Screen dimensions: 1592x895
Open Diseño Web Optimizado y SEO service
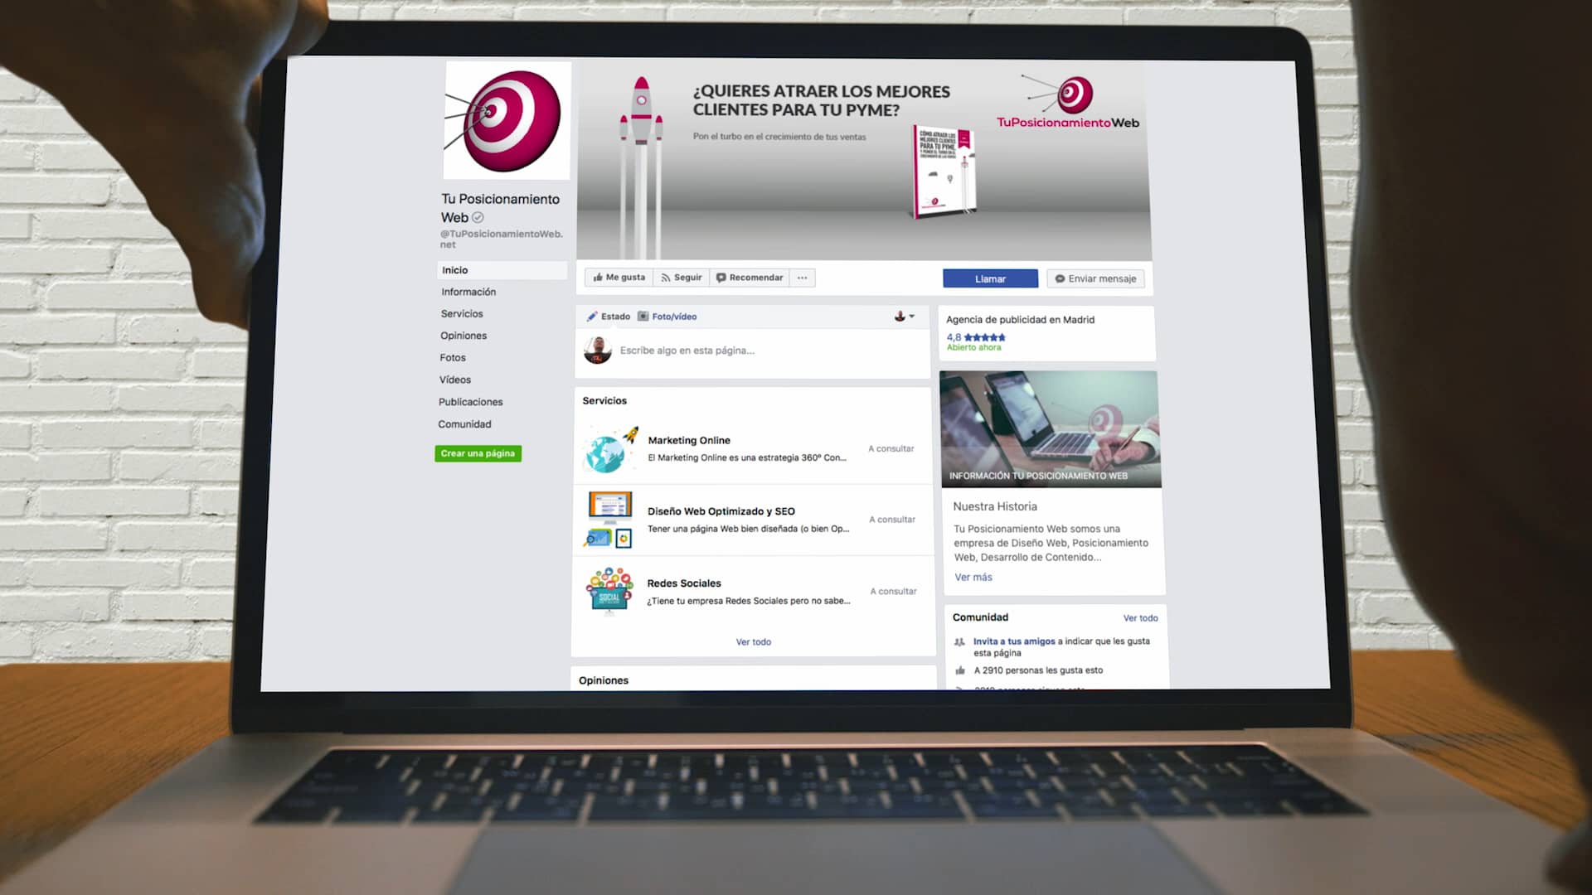(721, 511)
